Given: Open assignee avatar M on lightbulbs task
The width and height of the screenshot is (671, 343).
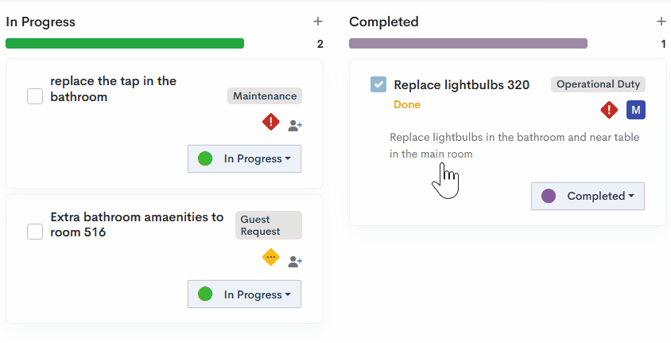Looking at the screenshot, I should point(635,110).
